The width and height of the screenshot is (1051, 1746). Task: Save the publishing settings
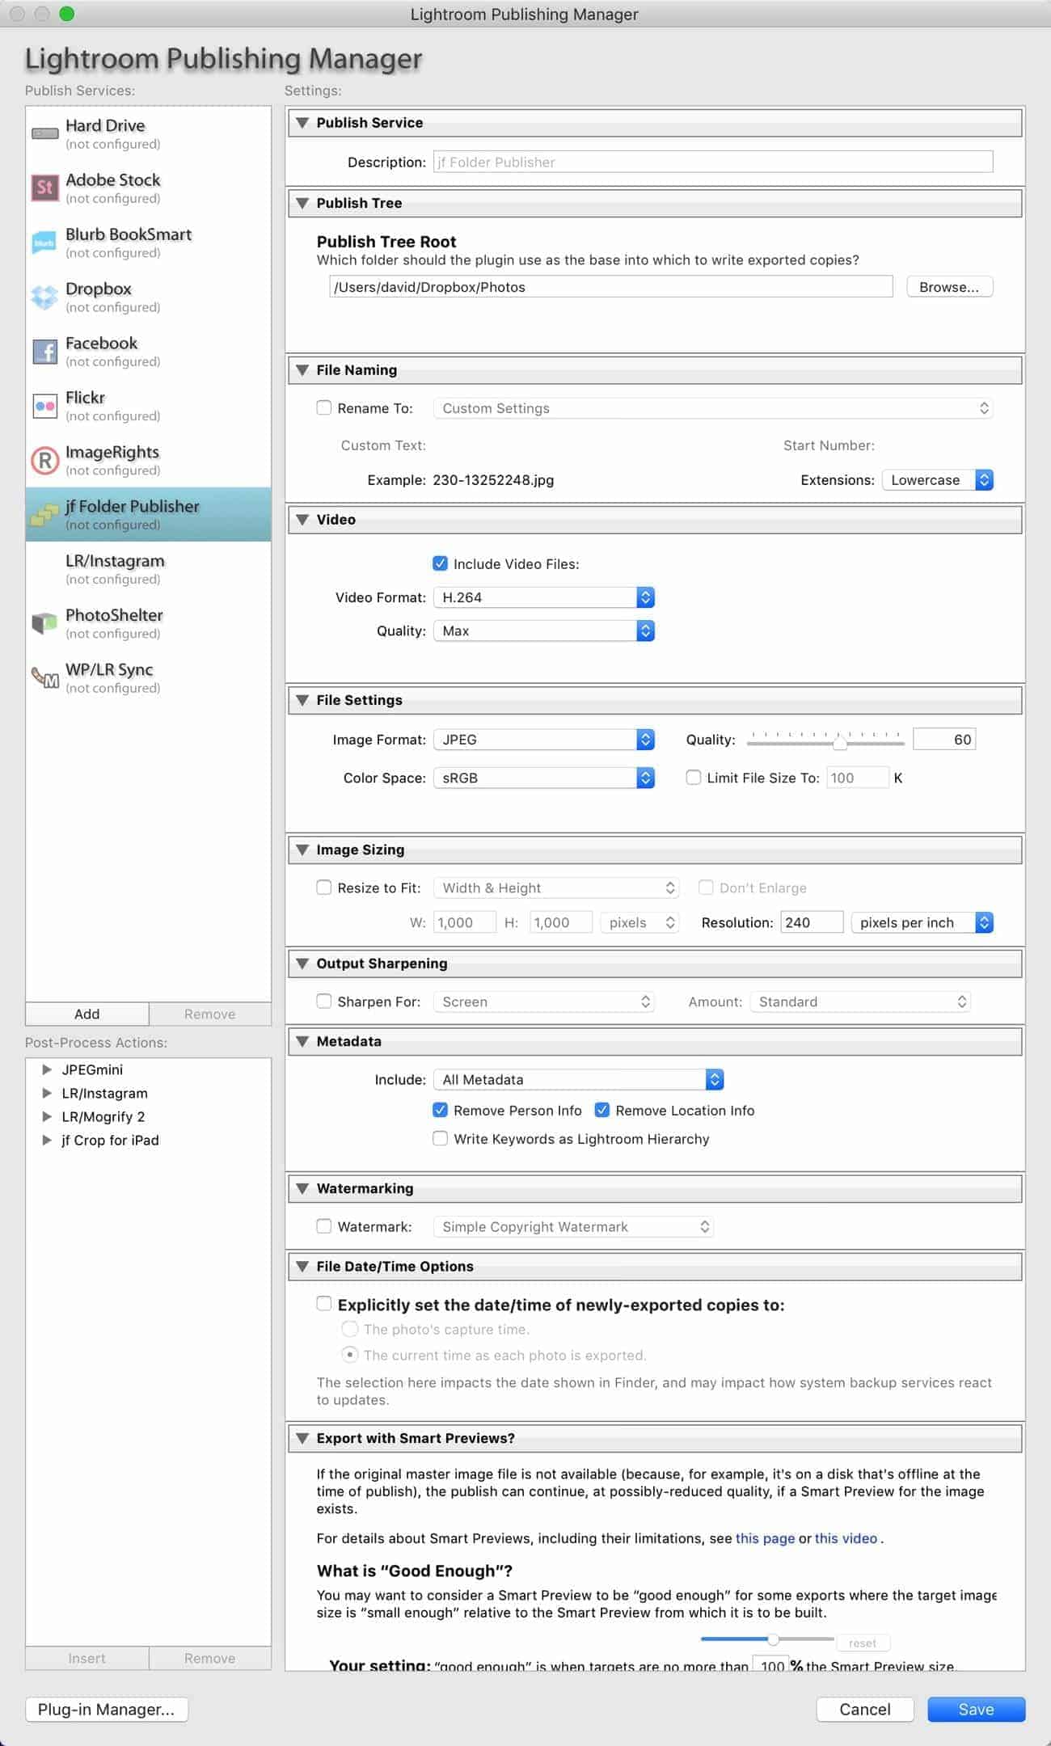coord(976,1709)
